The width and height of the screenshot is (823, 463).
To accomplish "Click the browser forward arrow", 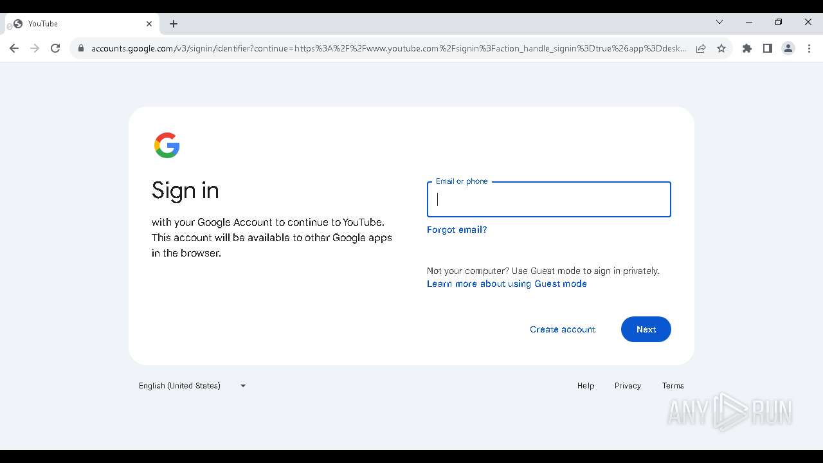I will pos(35,48).
